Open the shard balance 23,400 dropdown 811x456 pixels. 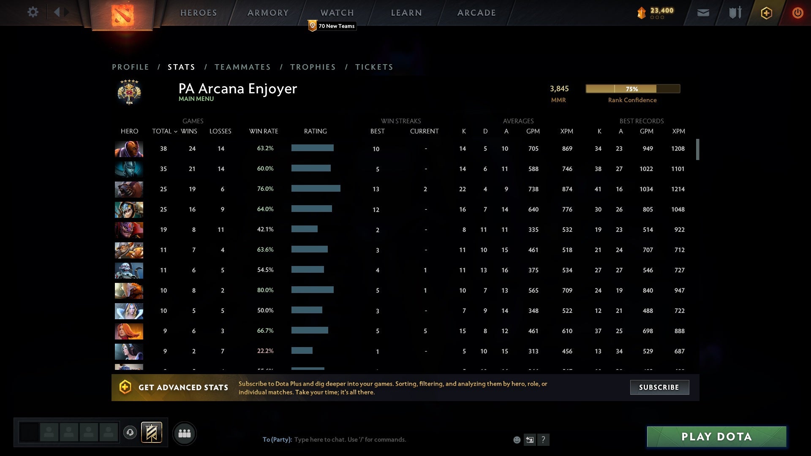[x=656, y=13]
